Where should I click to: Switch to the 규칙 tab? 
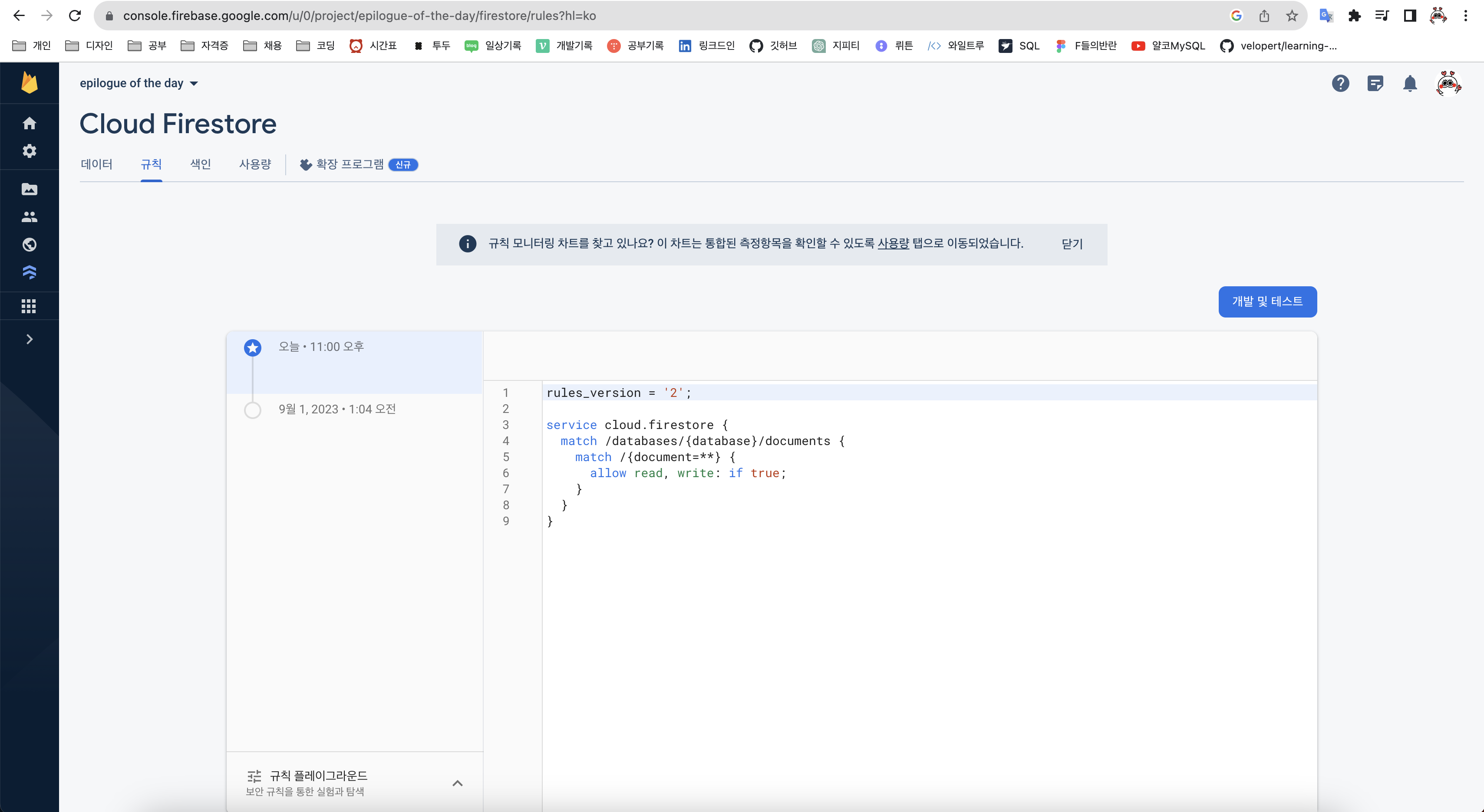coord(151,164)
